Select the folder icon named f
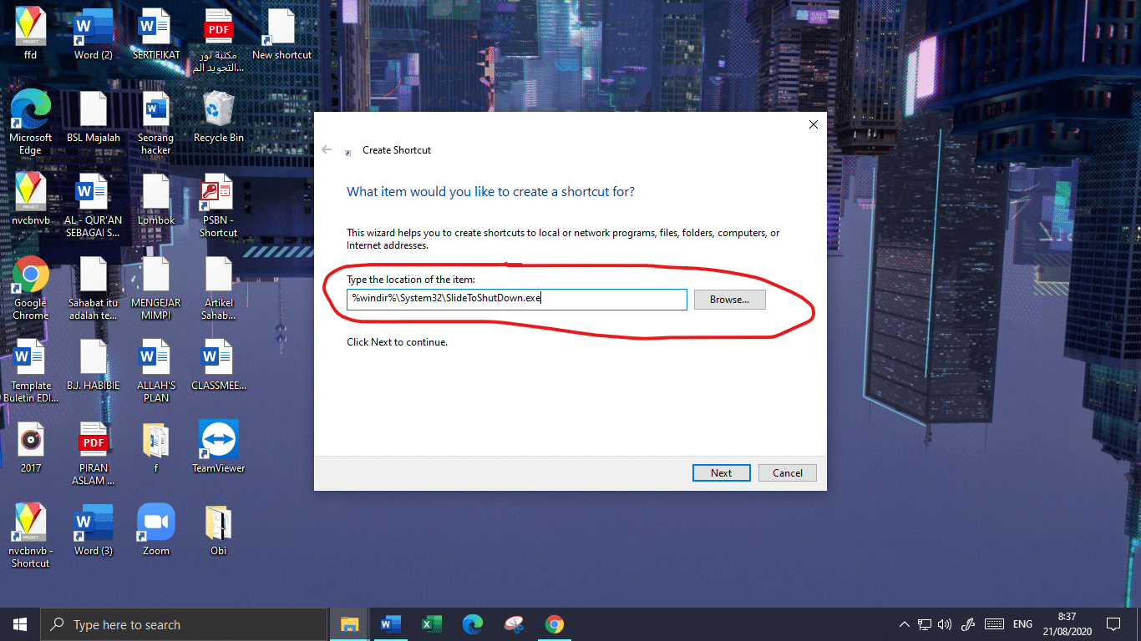 point(156,447)
